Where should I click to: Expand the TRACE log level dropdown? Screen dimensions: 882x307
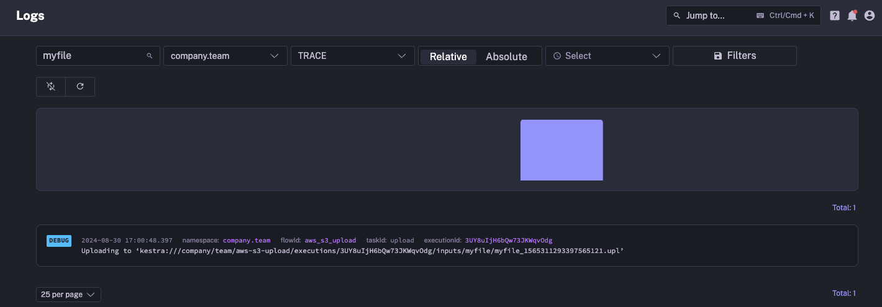click(x=352, y=56)
